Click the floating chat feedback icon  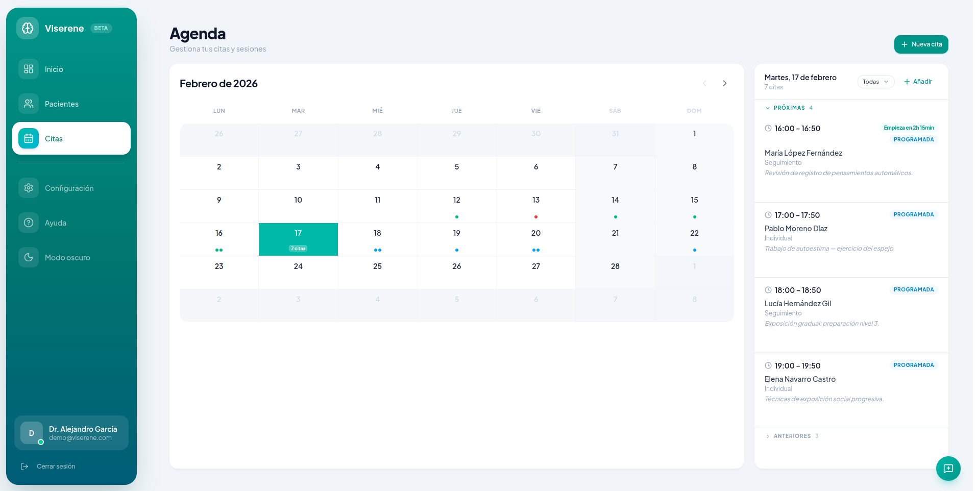(x=948, y=469)
